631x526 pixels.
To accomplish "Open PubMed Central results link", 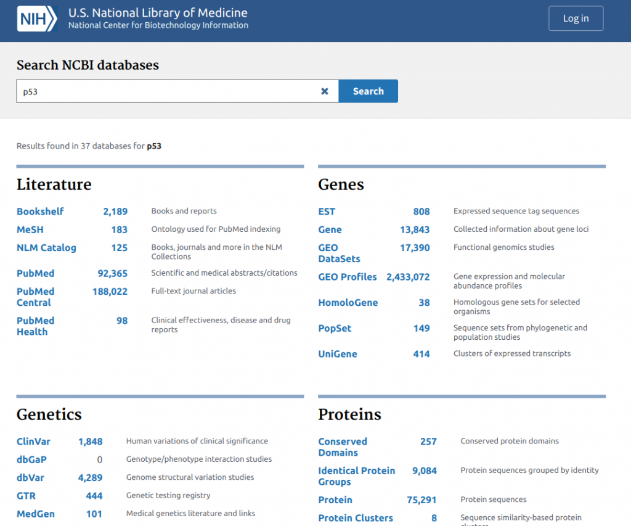I will pos(35,297).
